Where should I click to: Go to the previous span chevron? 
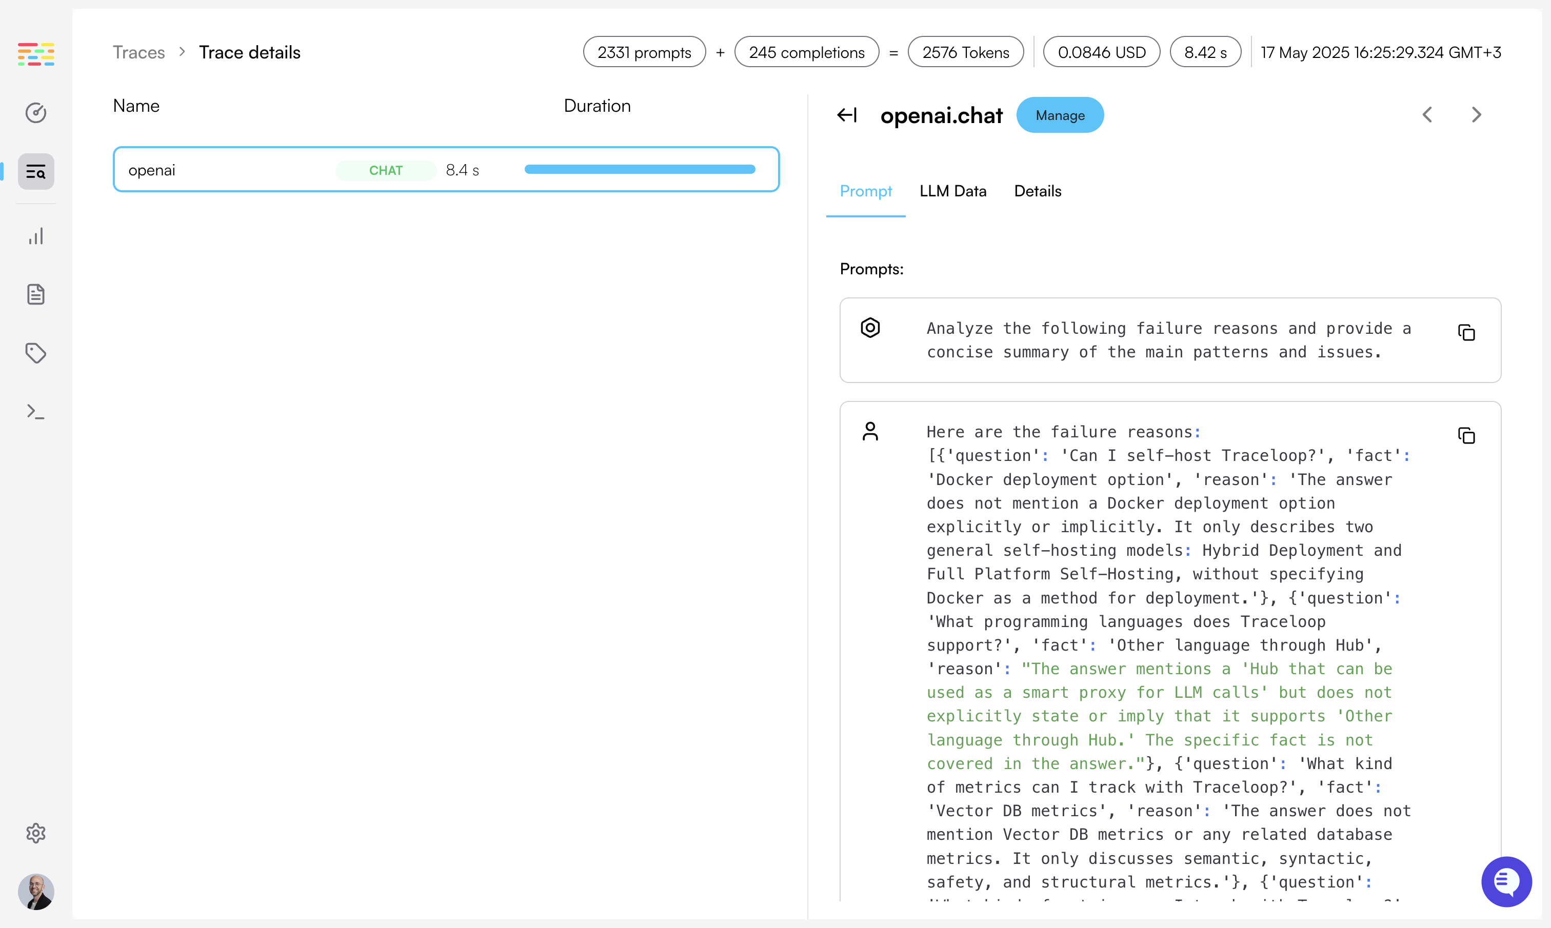tap(1427, 115)
